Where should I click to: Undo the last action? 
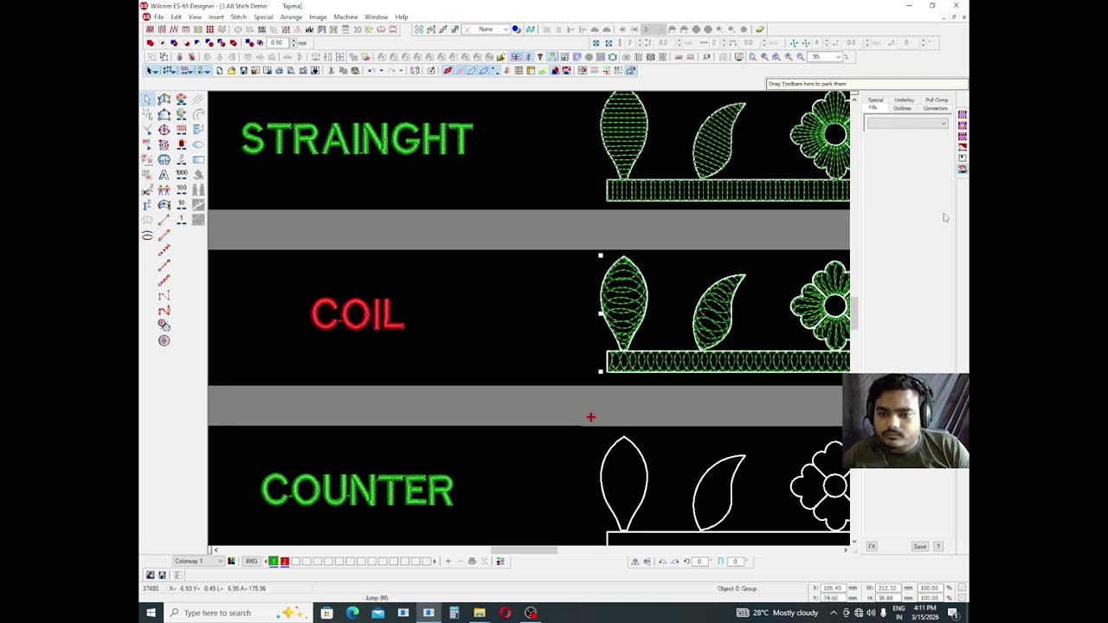[x=371, y=71]
